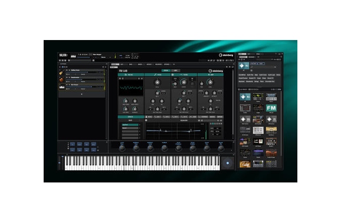This screenshot has width=341, height=223.
Task: Switch FM Lab to the Synth page
Action: click(x=166, y=70)
